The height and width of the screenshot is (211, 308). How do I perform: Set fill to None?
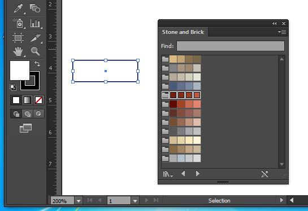(x=38, y=100)
